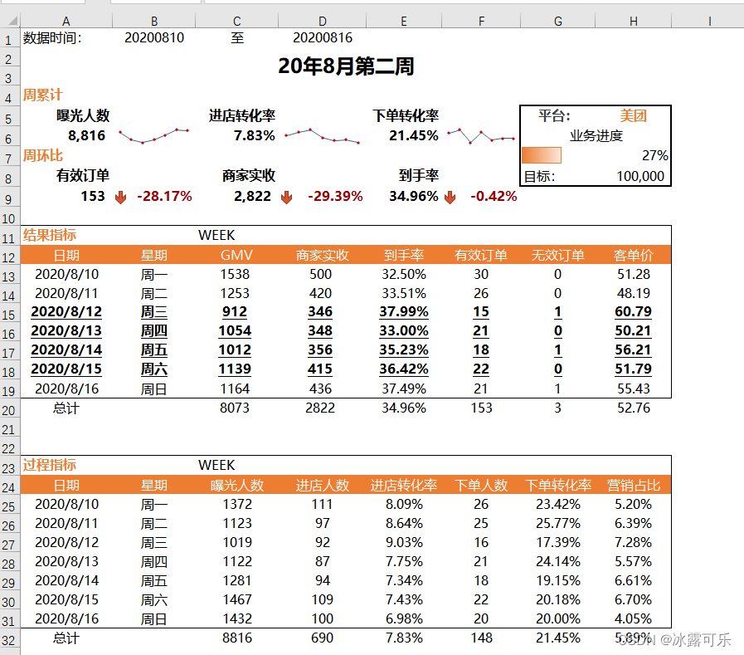Screen dimensions: 744x655
Task: Click the 无效订单 column header cell
Action: pyautogui.click(x=558, y=255)
